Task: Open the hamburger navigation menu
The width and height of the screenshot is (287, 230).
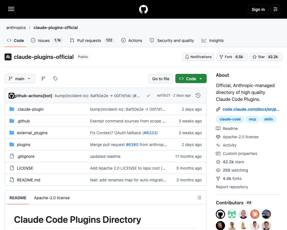Action: point(11,9)
